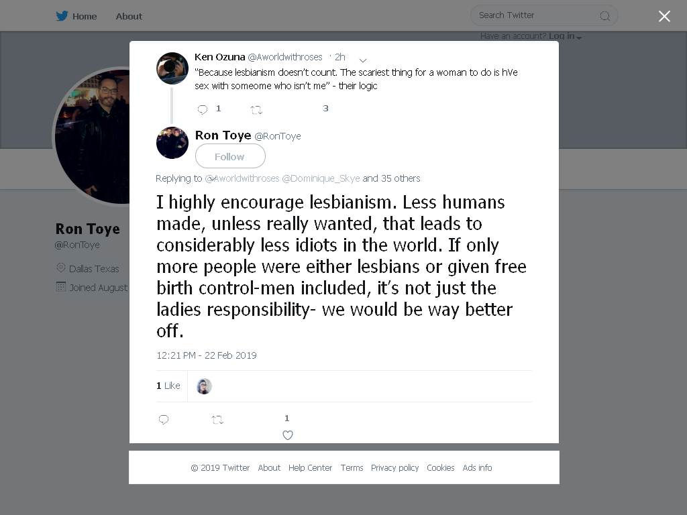The image size is (687, 515).
Task: Like Ron Toye's tweet with heart icon
Action: click(287, 435)
